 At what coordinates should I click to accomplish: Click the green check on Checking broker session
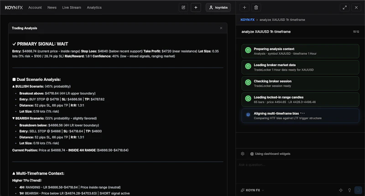[248, 82]
